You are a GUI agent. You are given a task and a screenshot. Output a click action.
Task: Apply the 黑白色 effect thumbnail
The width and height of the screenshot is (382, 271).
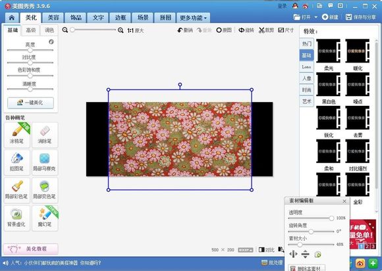[x=329, y=84]
